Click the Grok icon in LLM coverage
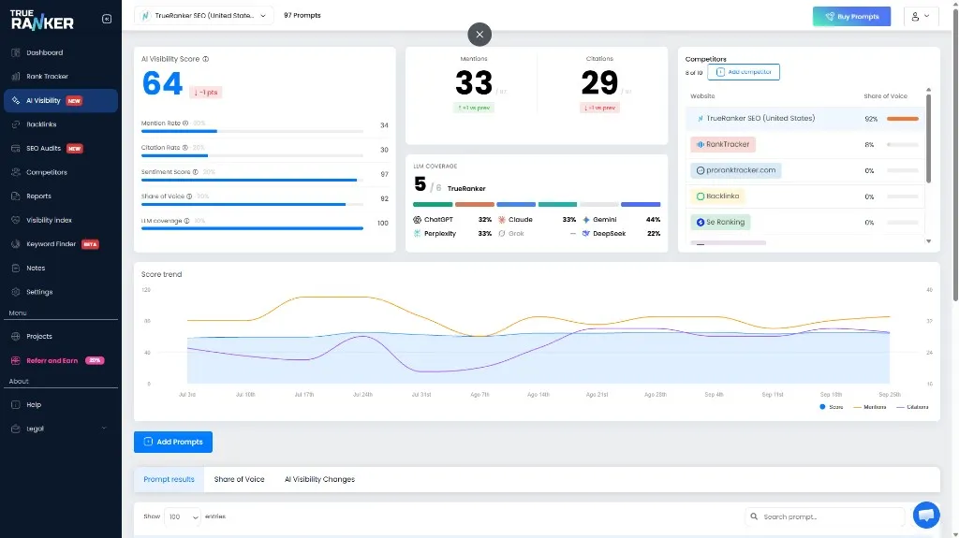The image size is (959, 538). 502,234
